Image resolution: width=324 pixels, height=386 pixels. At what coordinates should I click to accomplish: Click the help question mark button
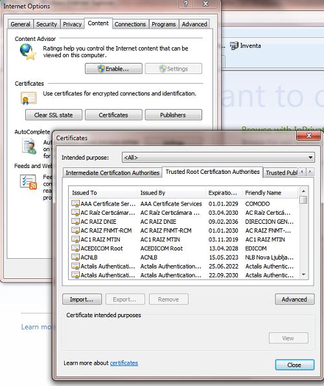pyautogui.click(x=186, y=4)
